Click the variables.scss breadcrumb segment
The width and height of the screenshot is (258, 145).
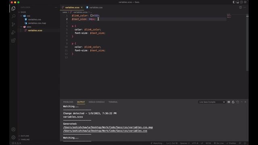coord(80,12)
